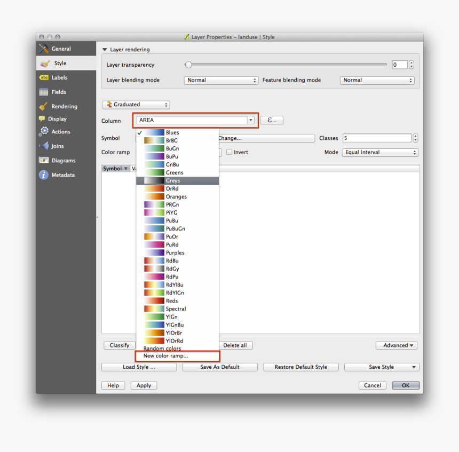This screenshot has height=452, width=459.
Task: Click the Delete all button
Action: [235, 345]
